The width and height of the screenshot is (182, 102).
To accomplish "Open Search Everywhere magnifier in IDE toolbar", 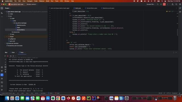I will click(x=176, y=4).
